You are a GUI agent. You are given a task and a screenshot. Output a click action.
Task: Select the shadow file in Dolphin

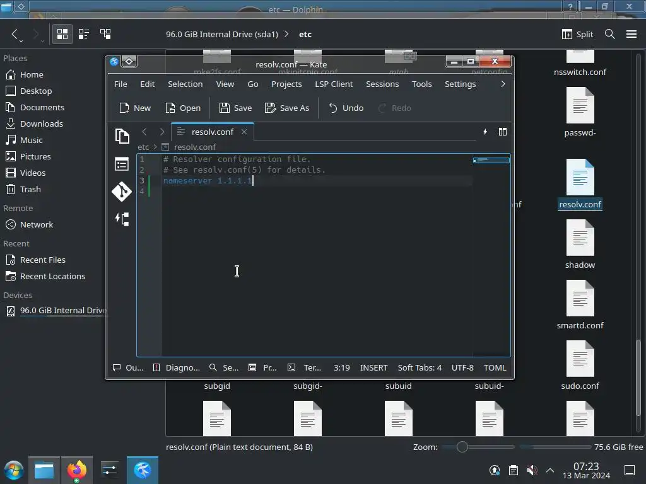[x=580, y=245]
